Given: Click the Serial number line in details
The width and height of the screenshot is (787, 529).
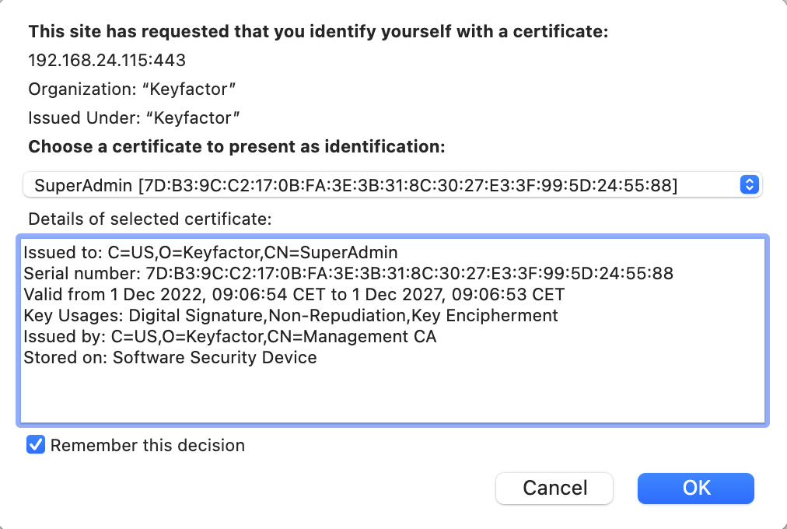Looking at the screenshot, I should 348,273.
